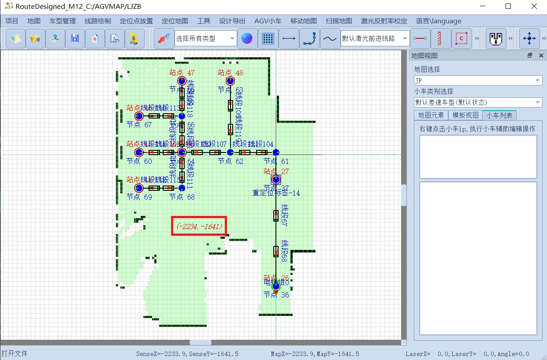Switch to the 小车列表 tab
547x360 pixels.
[x=499, y=115]
